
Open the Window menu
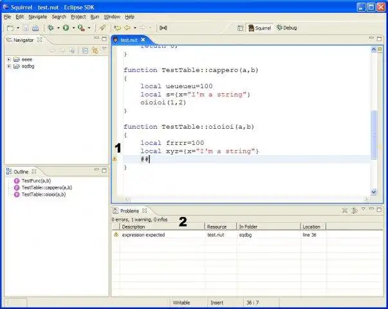click(112, 17)
